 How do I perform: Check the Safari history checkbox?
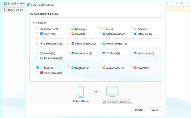pos(131,34)
